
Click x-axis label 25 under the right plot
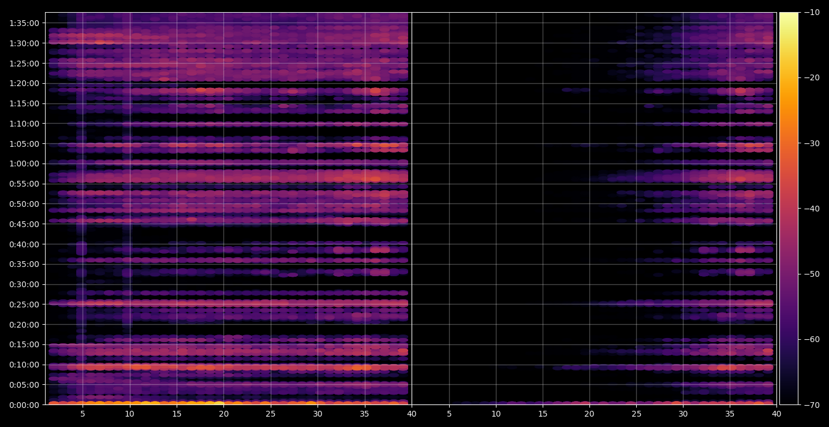coord(636,414)
